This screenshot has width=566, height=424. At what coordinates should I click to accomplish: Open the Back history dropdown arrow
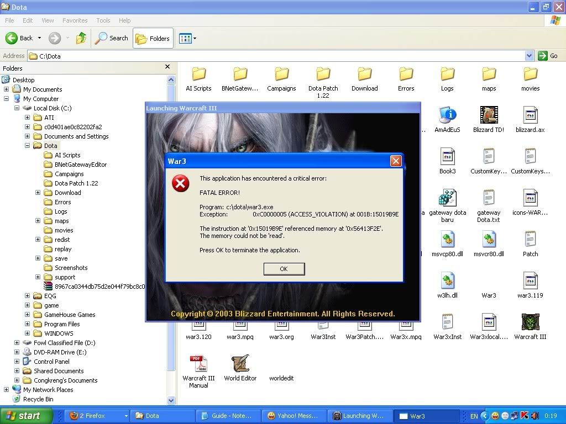[x=40, y=38]
